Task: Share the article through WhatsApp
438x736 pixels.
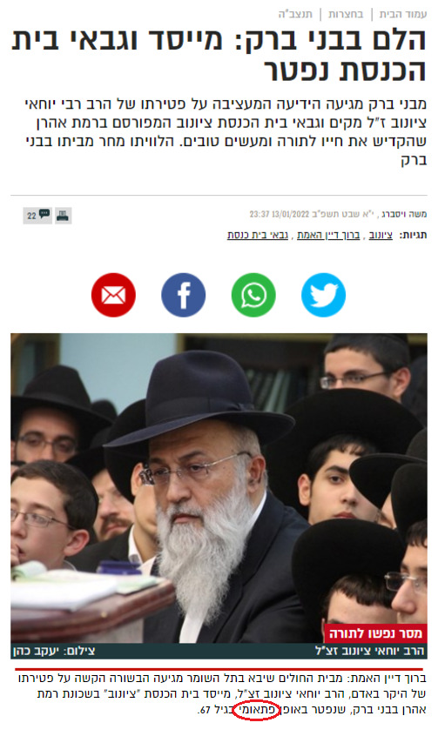Action: tap(253, 295)
